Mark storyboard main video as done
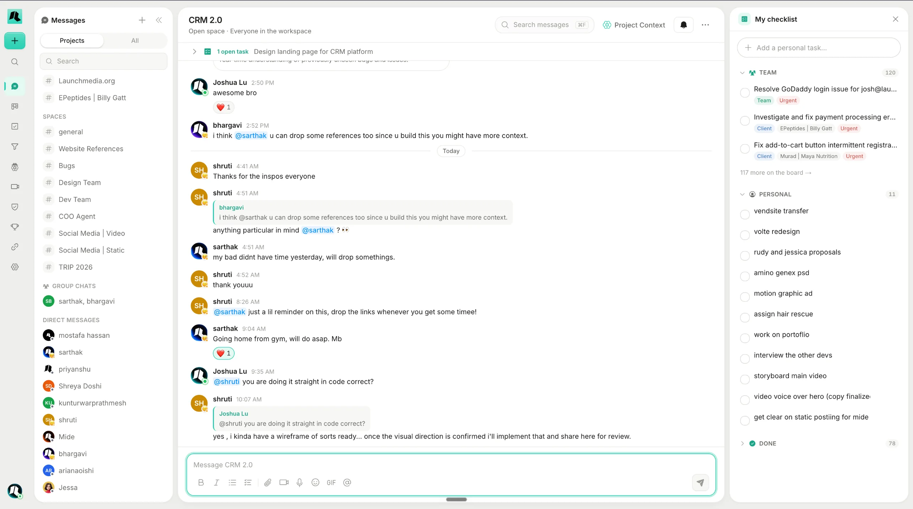The image size is (913, 509). [x=745, y=380]
